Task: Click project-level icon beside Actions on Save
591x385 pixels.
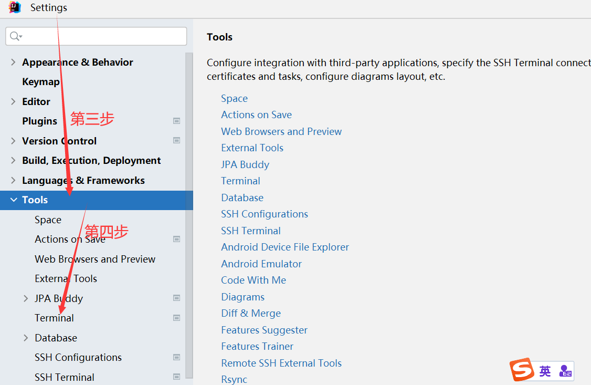Action: [176, 239]
